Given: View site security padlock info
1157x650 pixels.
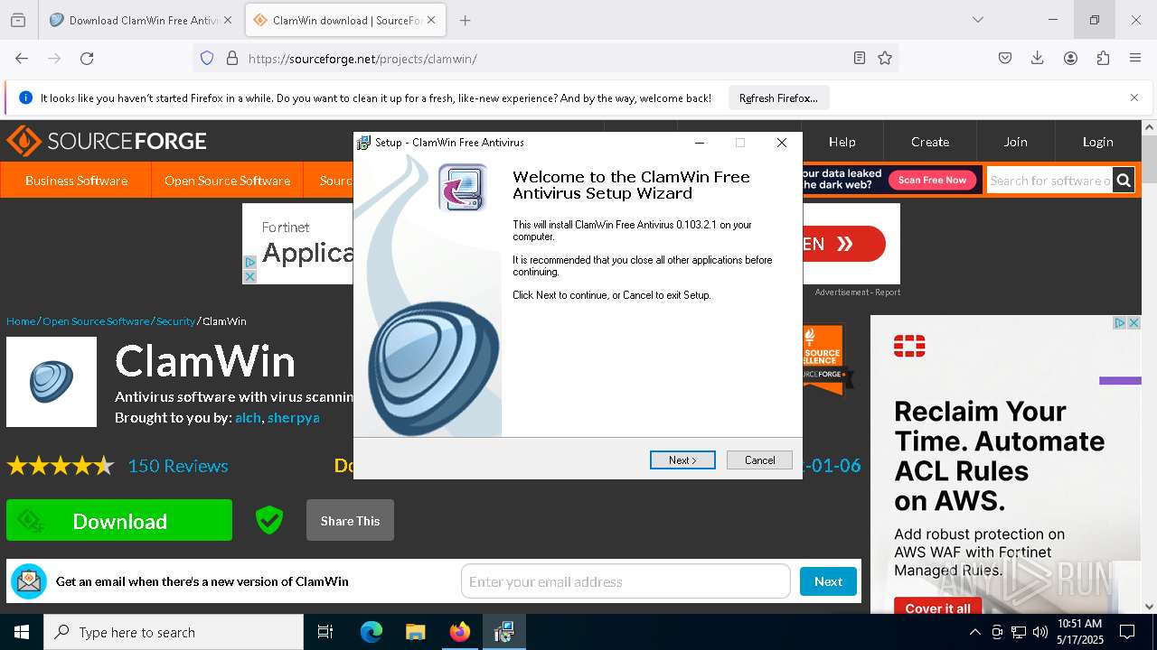Looking at the screenshot, I should tap(231, 58).
